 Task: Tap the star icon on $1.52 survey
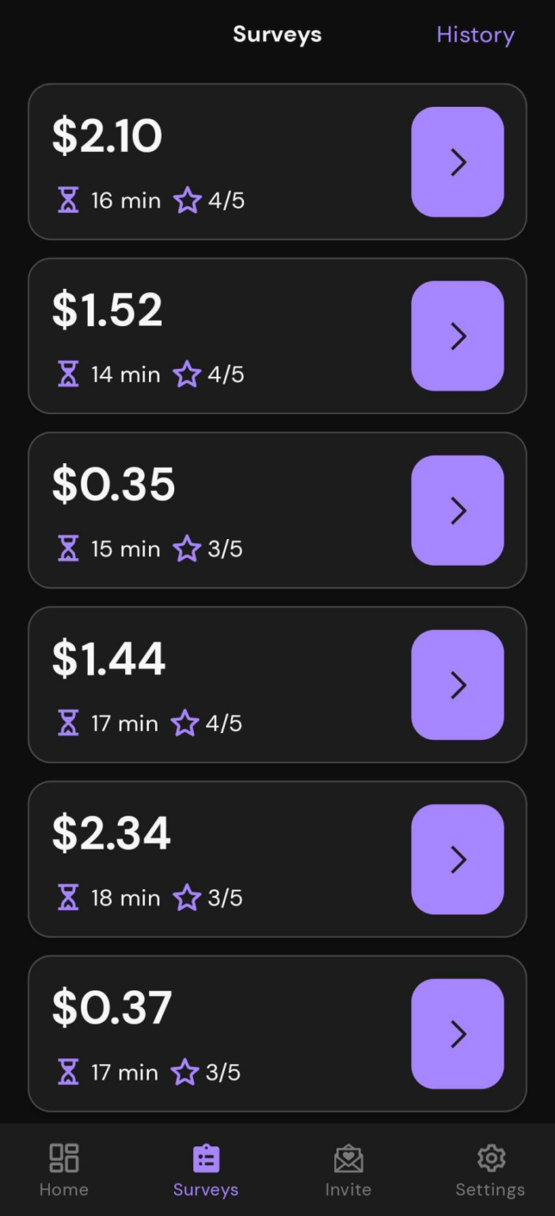(x=187, y=375)
